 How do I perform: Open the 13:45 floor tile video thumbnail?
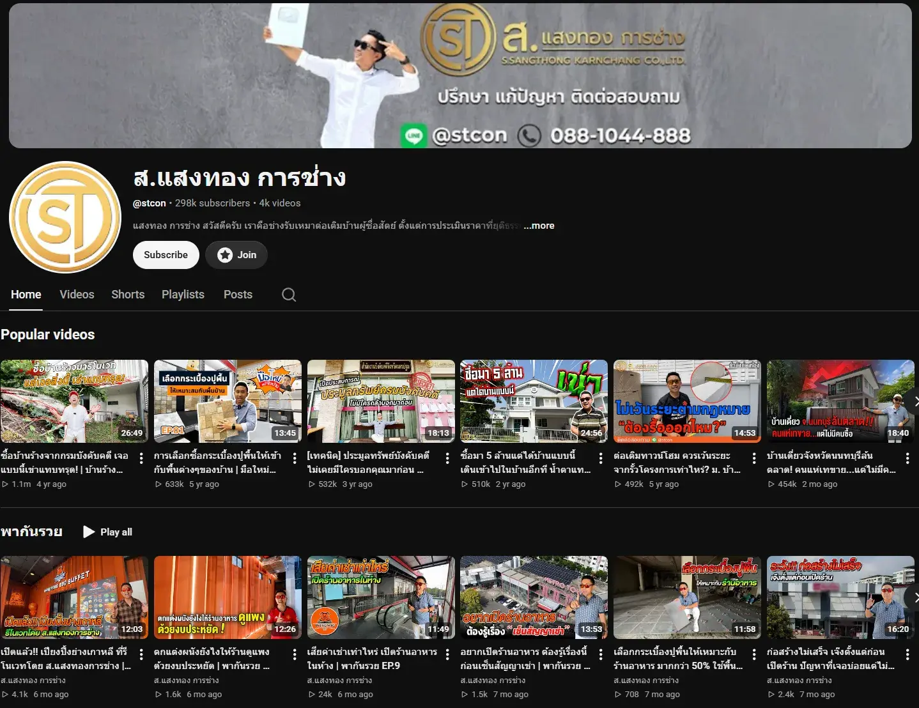[228, 401]
